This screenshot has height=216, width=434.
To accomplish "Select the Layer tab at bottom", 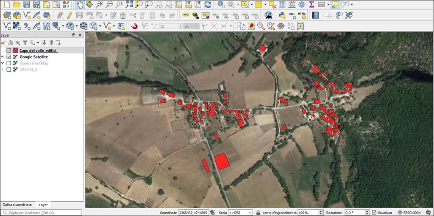I will coord(43,205).
